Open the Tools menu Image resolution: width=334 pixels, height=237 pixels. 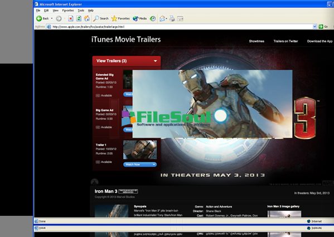point(81,11)
